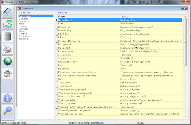Select the General category

22,26
